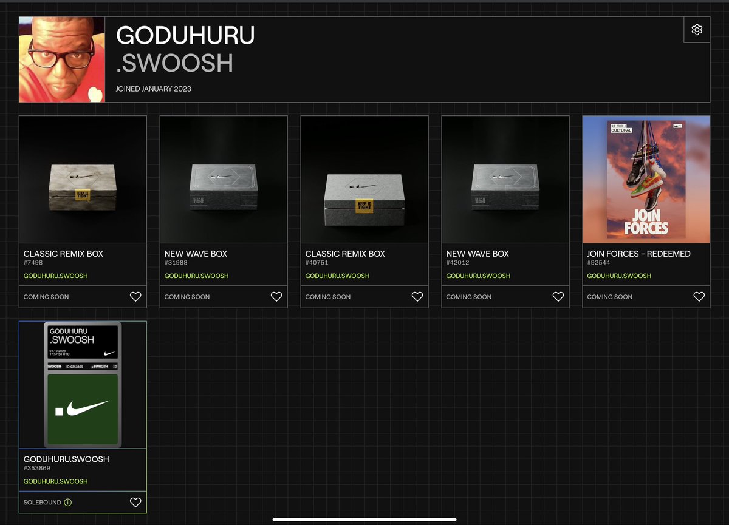Viewport: 729px width, 525px height.
Task: Click the info icon beside SOLEBOUND
Action: [x=67, y=503]
